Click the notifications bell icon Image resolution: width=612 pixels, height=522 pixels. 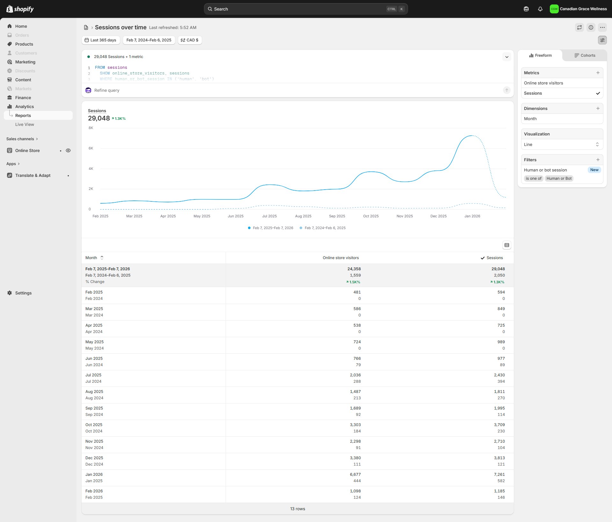(x=540, y=9)
